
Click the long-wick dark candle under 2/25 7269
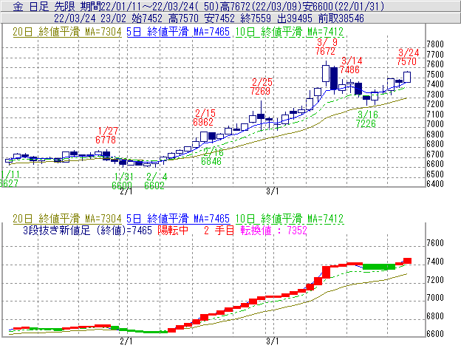261,116
